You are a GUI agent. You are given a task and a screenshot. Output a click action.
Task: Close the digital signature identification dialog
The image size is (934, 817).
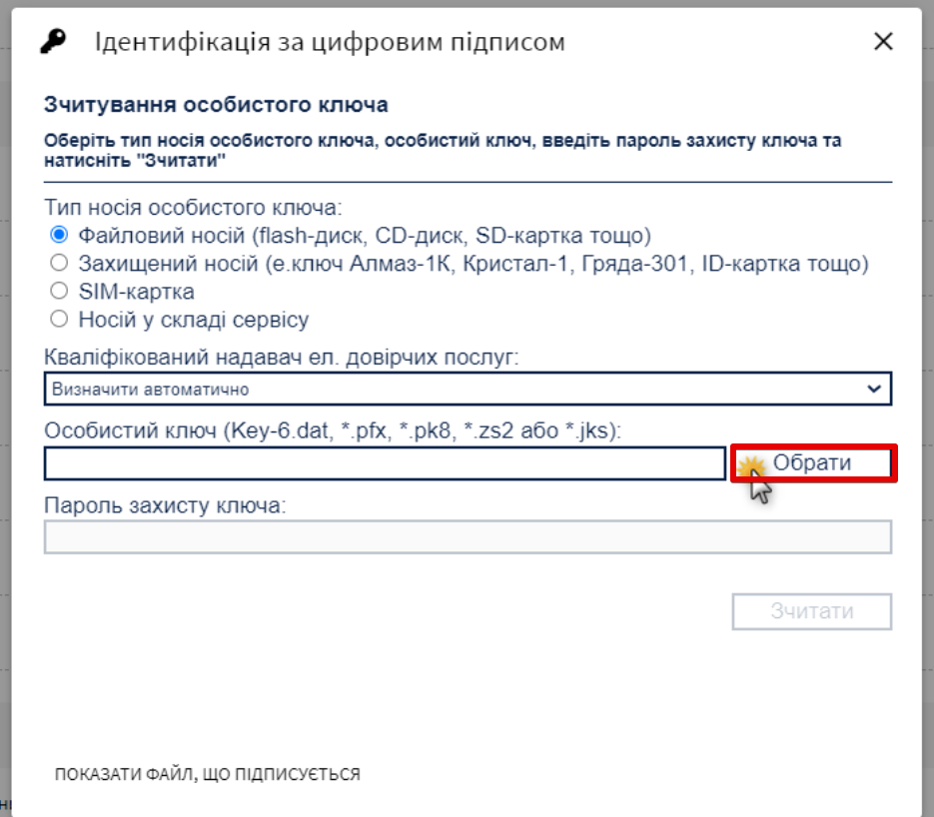(883, 42)
